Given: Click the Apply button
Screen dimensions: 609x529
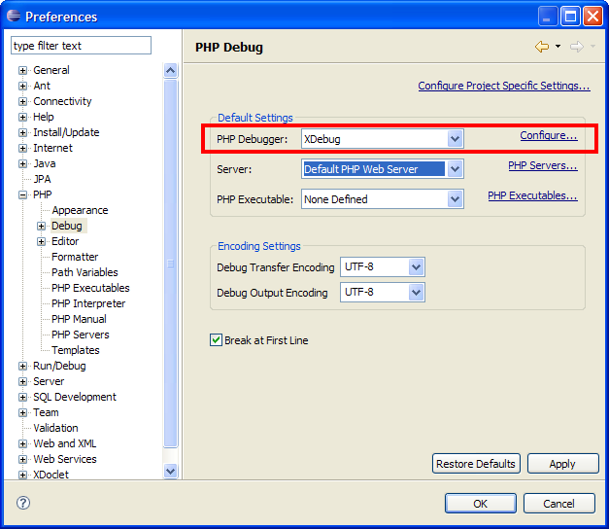Looking at the screenshot, I should pos(562,464).
